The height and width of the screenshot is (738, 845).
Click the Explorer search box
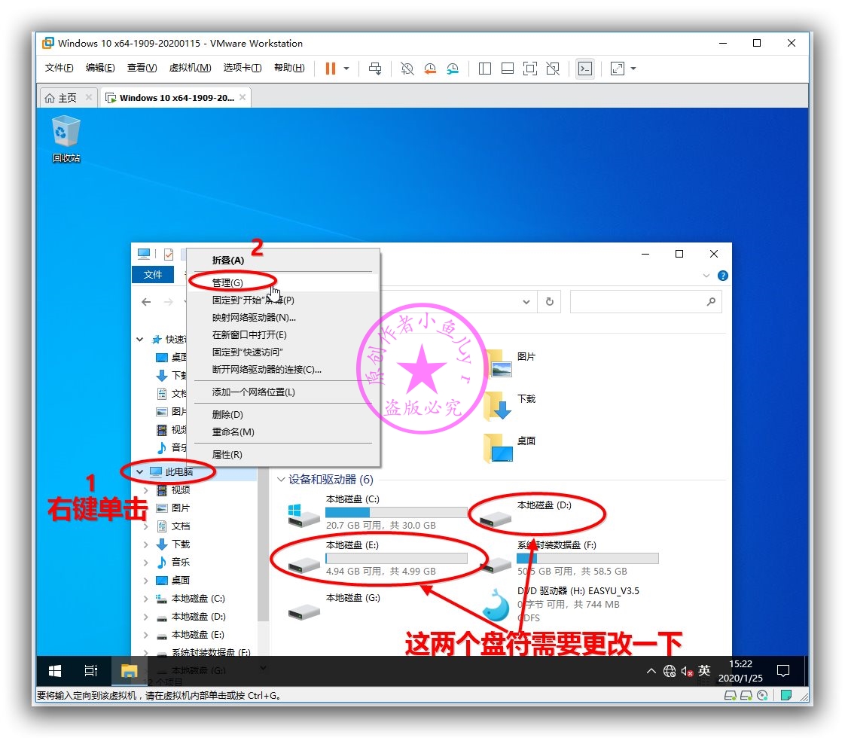click(645, 302)
